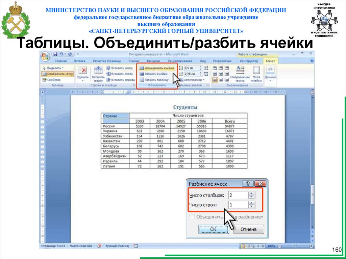Click the ruler tab selector button
The width and height of the screenshot is (346, 259).
(43, 92)
